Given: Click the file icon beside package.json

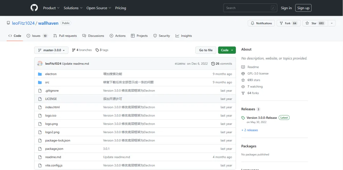Looking at the screenshot, I should click(x=40, y=149).
